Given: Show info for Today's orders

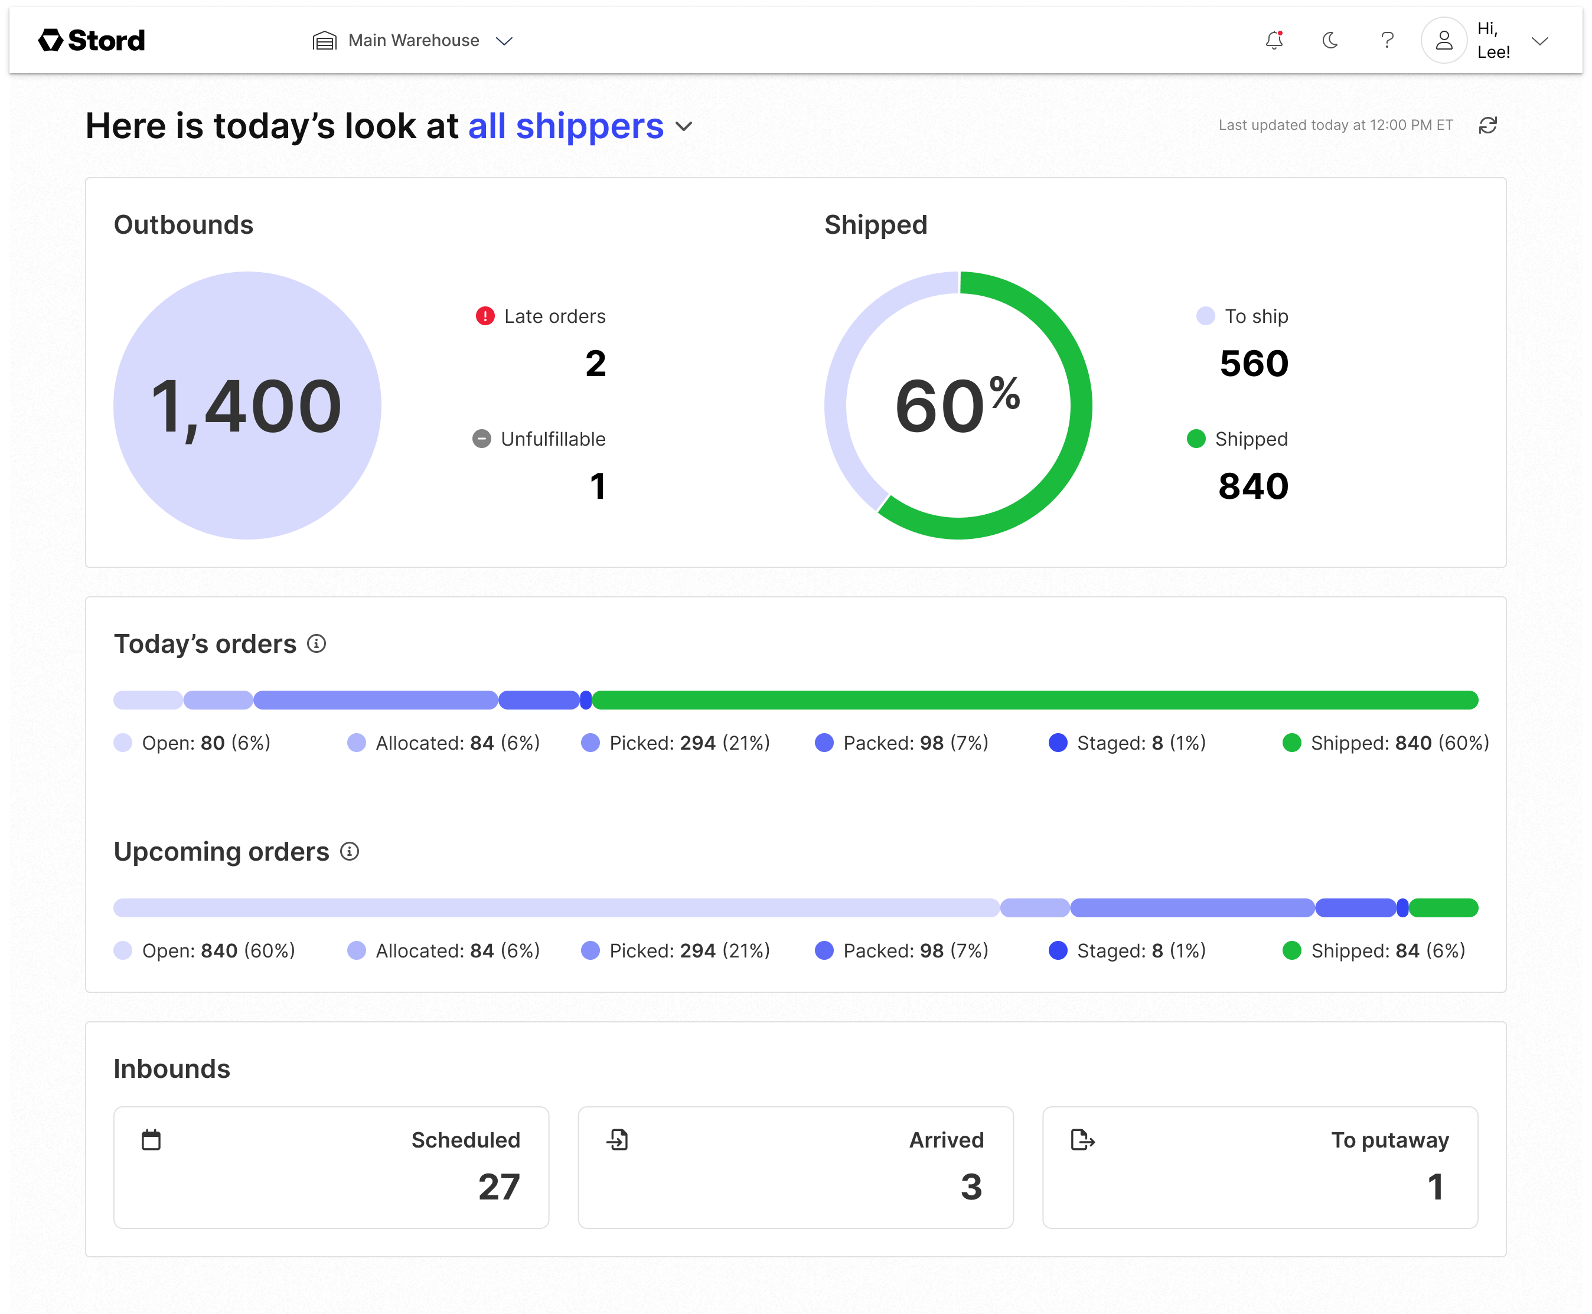Looking at the screenshot, I should [x=317, y=643].
